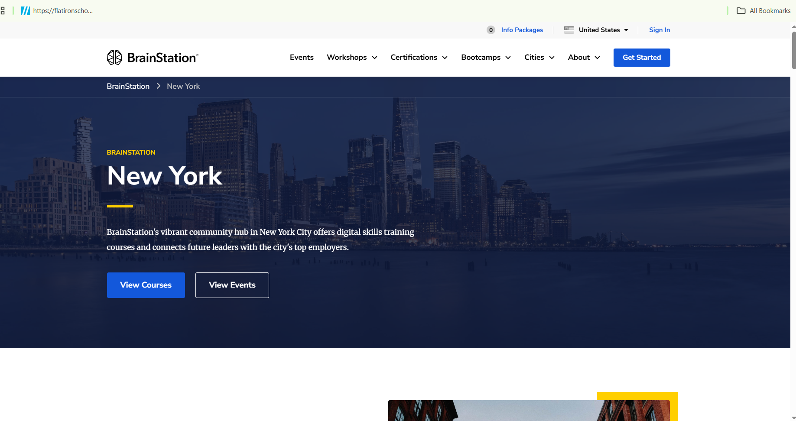Click the BrainStation brain logo icon
The width and height of the screenshot is (796, 421).
pyautogui.click(x=114, y=57)
